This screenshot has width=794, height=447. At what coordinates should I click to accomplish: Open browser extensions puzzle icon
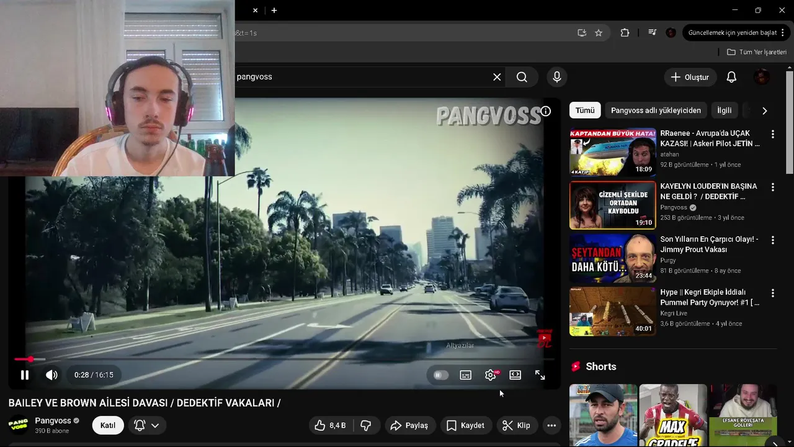point(625,33)
